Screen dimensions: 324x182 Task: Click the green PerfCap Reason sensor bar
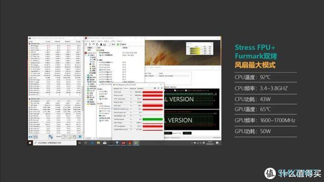[152, 119]
